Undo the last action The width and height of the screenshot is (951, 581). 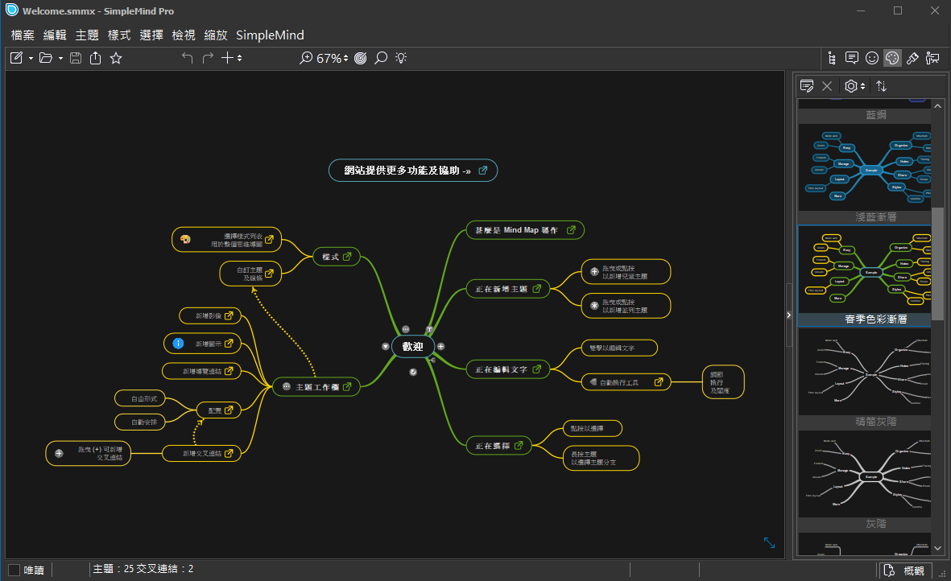(188, 58)
